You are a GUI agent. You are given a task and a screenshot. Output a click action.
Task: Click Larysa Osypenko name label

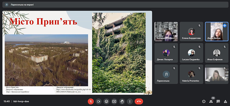(x=191, y=60)
